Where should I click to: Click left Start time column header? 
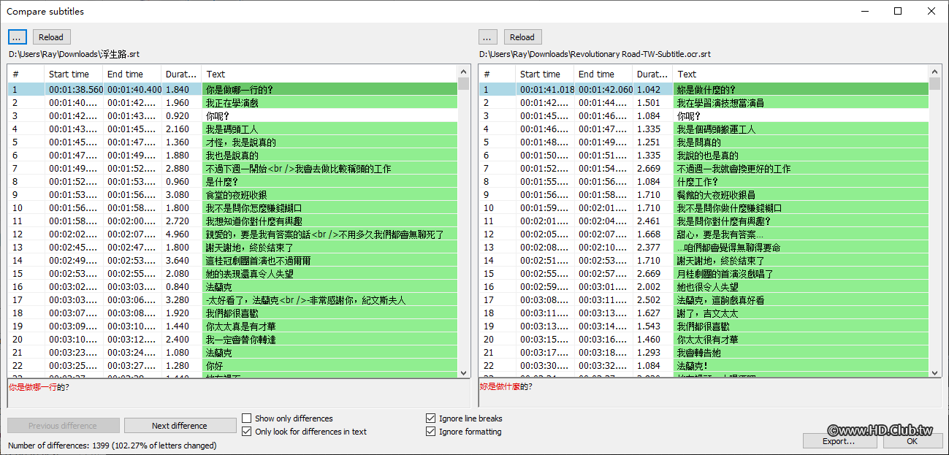73,74
